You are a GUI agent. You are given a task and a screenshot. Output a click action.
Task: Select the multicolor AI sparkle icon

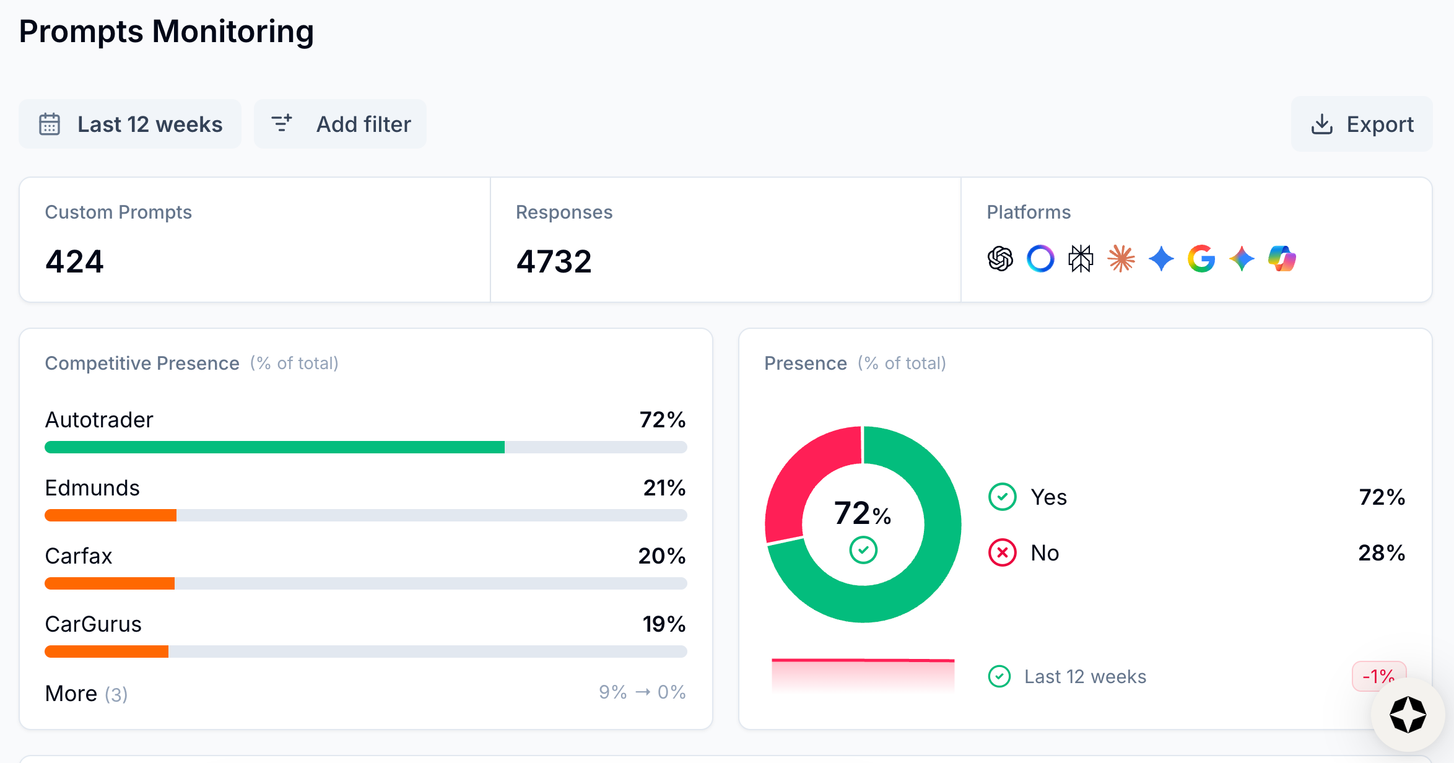click(1242, 259)
